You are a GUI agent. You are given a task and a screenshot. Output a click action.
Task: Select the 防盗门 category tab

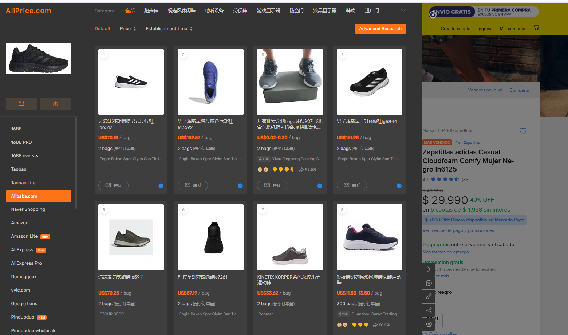click(297, 11)
